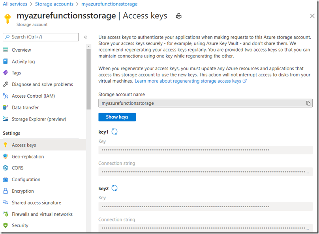
Task: Click the purple Tags icon
Action: [6, 72]
